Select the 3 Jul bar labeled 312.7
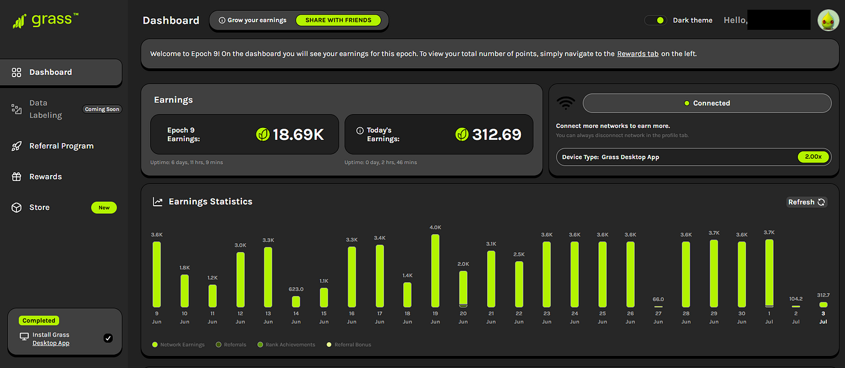 [x=823, y=305]
